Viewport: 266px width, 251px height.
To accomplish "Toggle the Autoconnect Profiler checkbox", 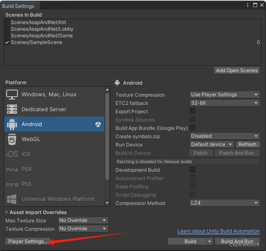I will [x=192, y=178].
